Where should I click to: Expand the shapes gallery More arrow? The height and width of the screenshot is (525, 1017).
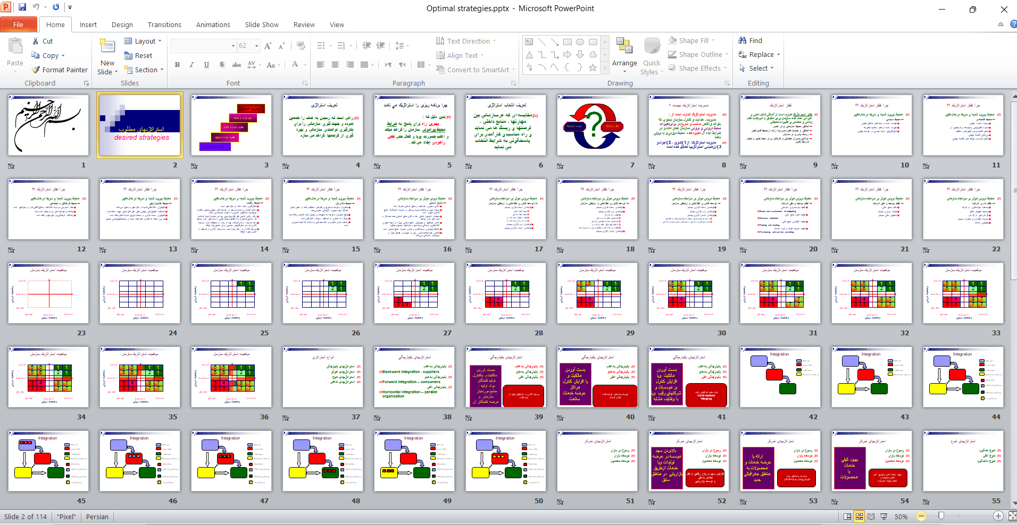605,69
